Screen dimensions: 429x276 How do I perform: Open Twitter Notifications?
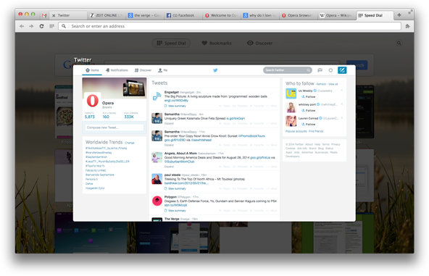point(117,70)
